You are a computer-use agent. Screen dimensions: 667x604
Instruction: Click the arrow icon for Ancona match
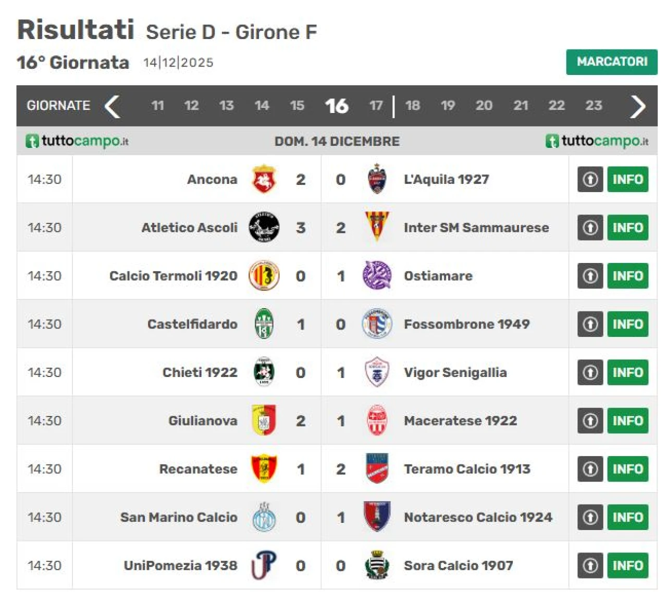click(x=590, y=179)
